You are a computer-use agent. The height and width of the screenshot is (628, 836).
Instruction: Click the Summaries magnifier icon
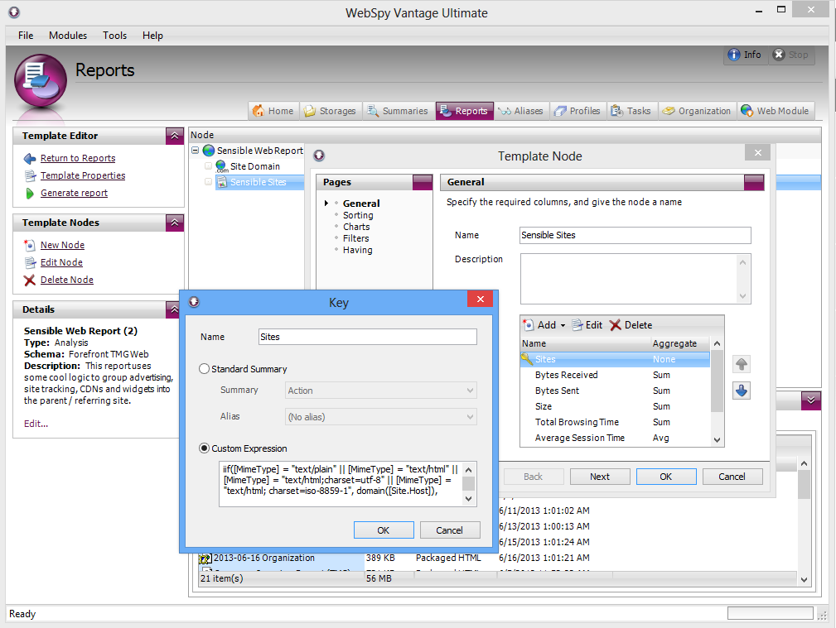point(373,111)
